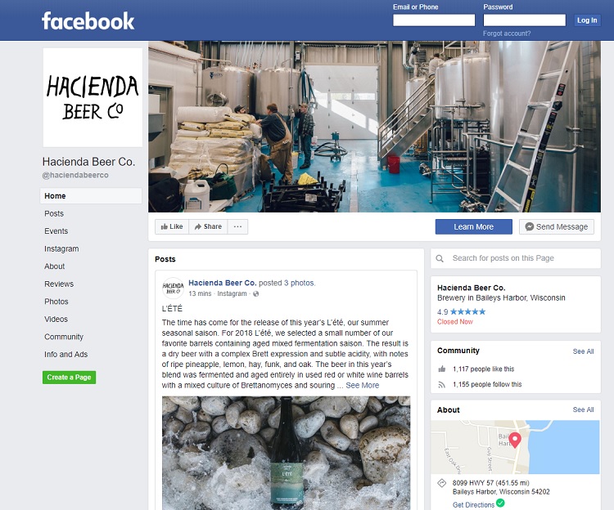The width and height of the screenshot is (614, 510).
Task: Click '1,155 people follow this' text
Action: pyautogui.click(x=487, y=385)
